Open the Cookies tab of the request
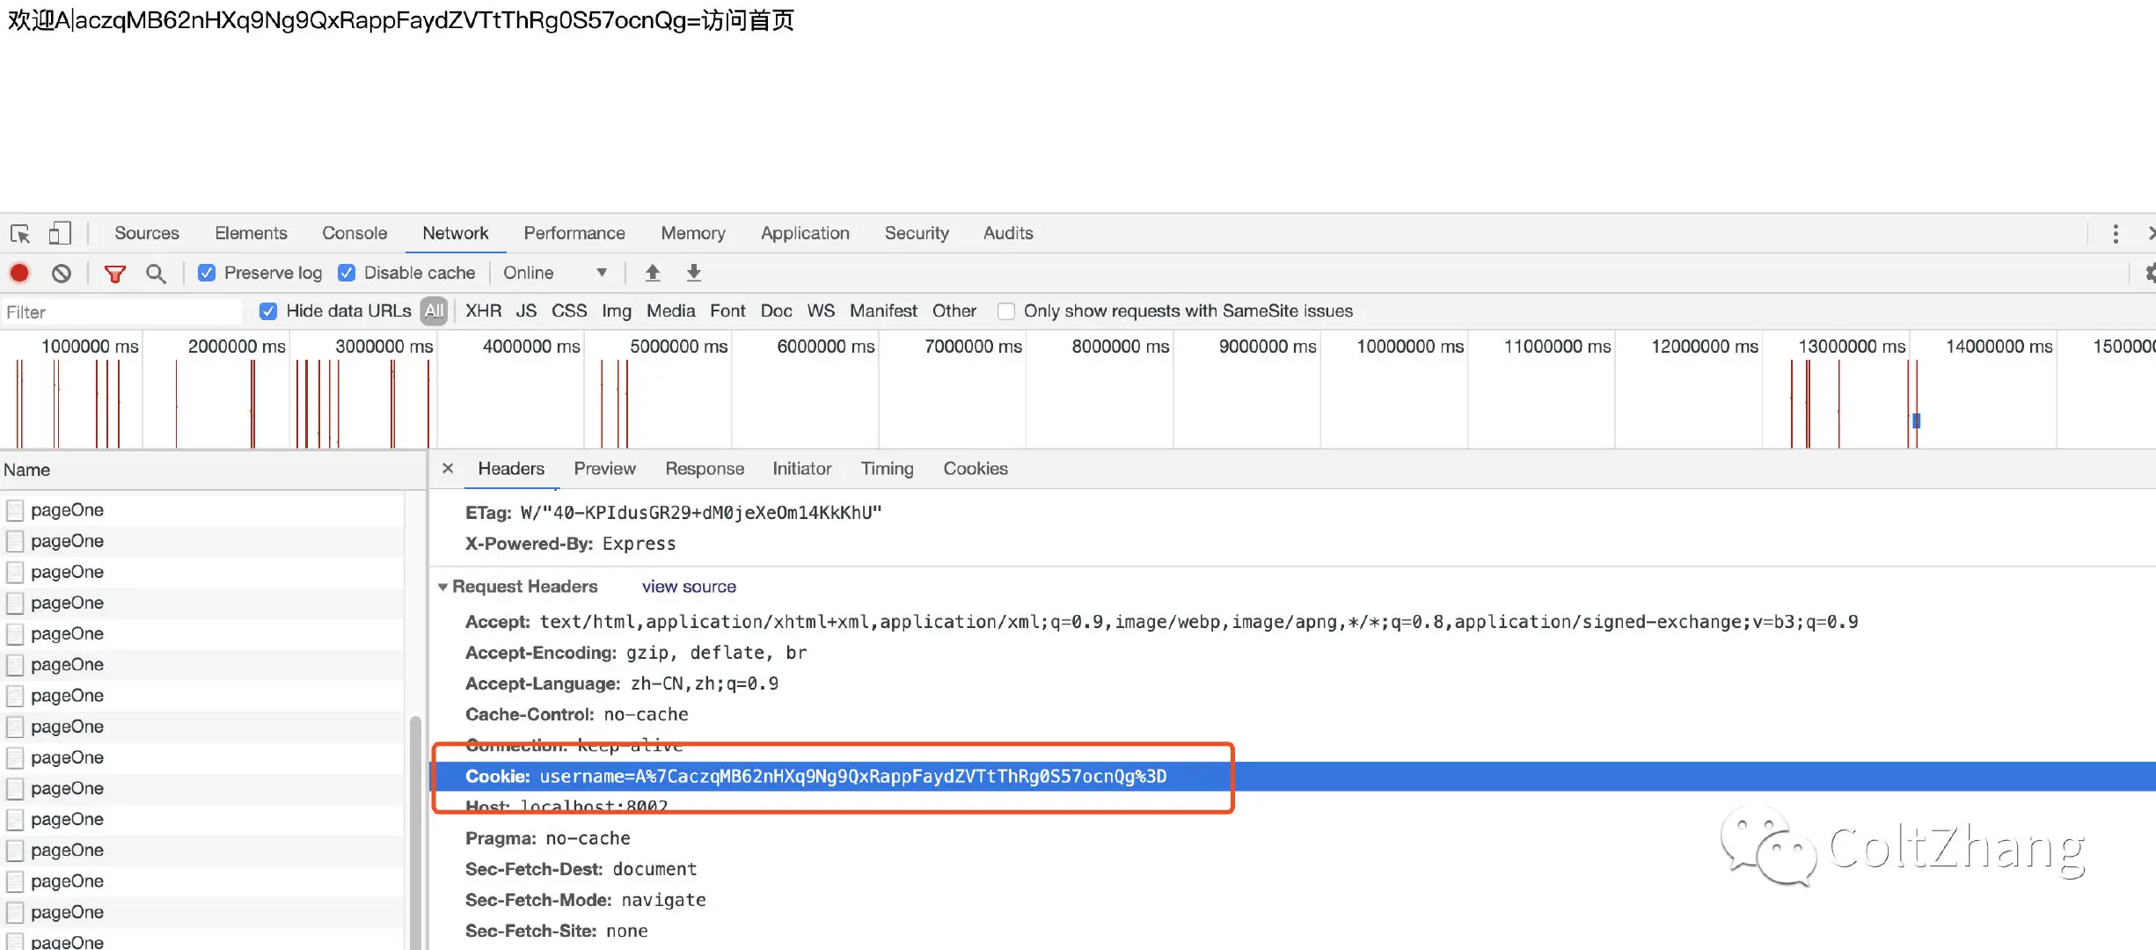The width and height of the screenshot is (2156, 950). tap(975, 469)
